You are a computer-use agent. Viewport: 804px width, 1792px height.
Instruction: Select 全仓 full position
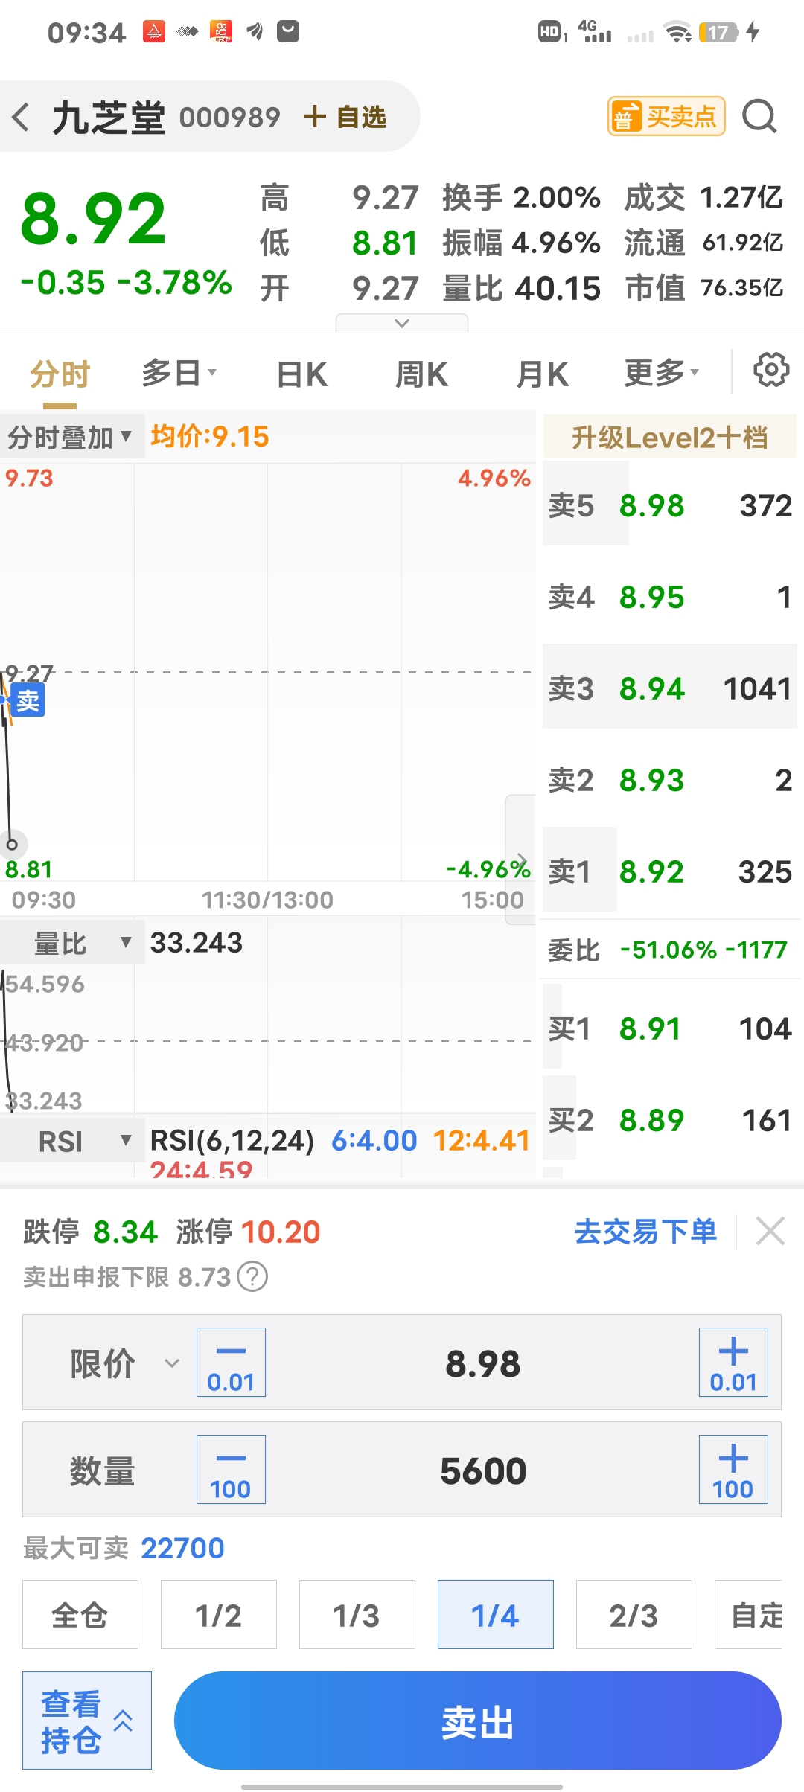(80, 1615)
